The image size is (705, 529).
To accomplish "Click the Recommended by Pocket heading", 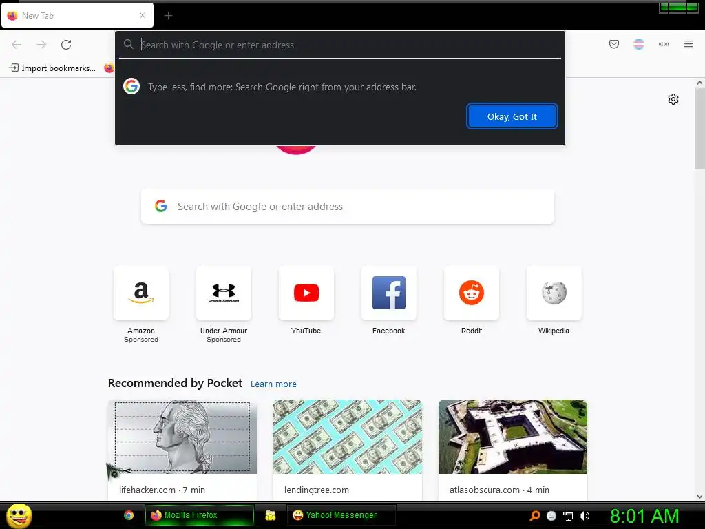I will (175, 383).
